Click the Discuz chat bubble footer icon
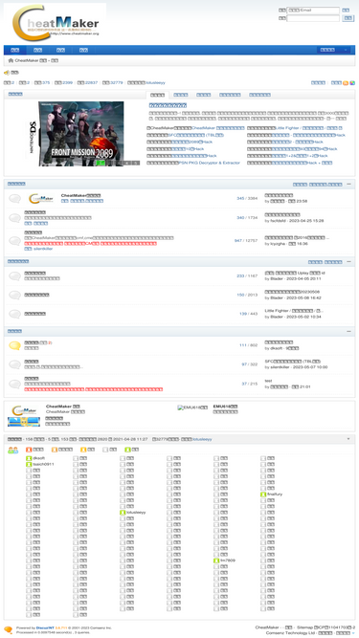 [9, 629]
